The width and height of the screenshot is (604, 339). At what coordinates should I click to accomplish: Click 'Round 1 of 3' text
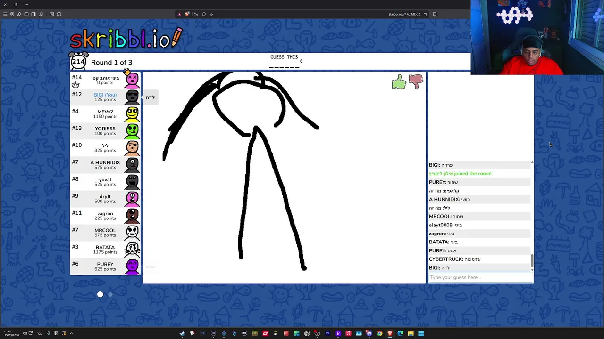111,62
